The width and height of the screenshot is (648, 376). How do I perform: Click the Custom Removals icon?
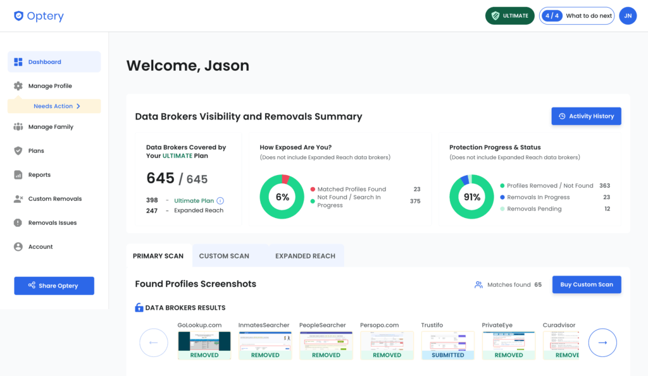point(18,199)
